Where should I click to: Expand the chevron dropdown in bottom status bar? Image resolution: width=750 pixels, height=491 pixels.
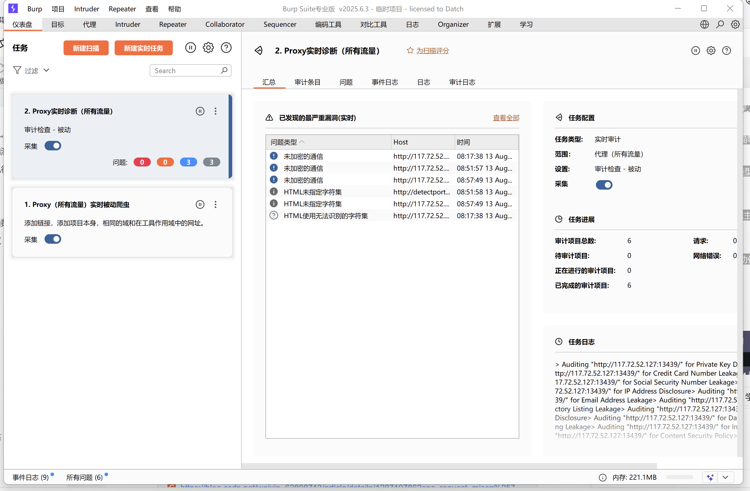point(725,477)
